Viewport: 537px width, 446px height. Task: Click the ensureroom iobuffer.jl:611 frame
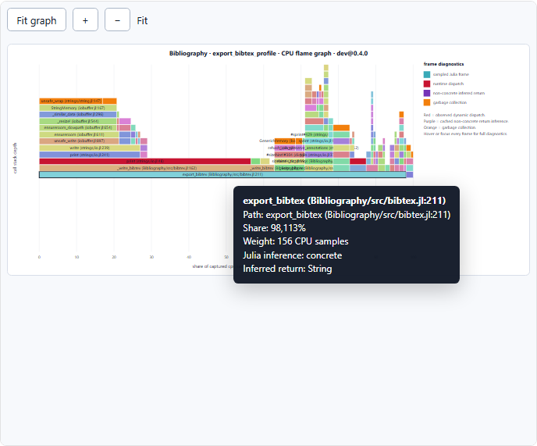79,134
